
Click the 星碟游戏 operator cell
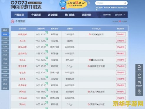click(x=70, y=92)
